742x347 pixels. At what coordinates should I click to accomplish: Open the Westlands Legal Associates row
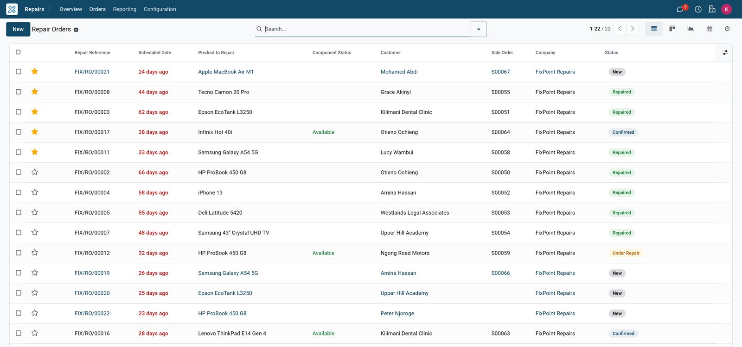[371, 213]
